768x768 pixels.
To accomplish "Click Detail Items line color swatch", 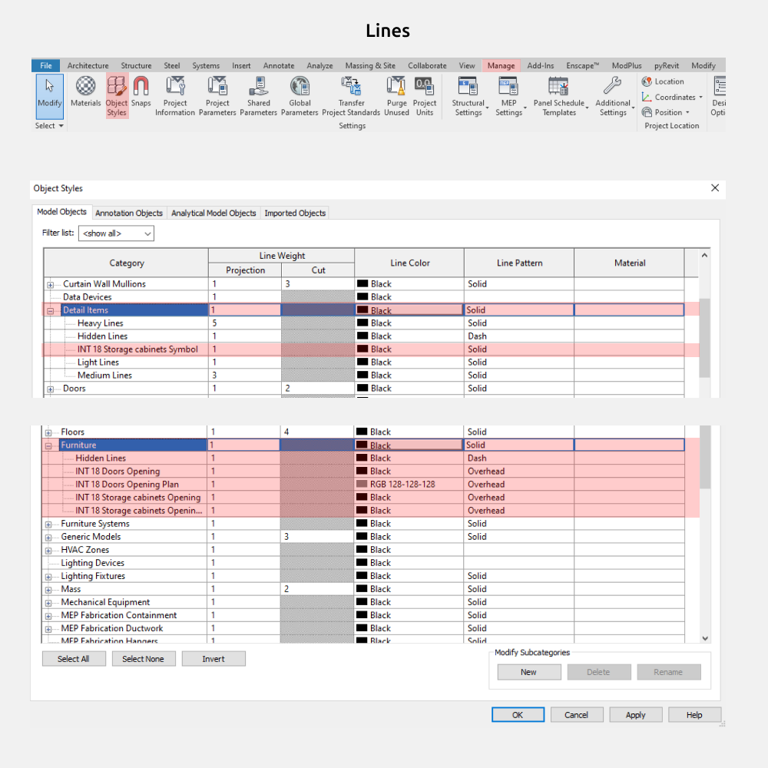I will 362,310.
